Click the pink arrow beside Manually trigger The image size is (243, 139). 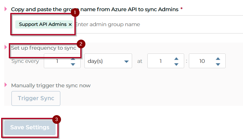tap(6, 85)
